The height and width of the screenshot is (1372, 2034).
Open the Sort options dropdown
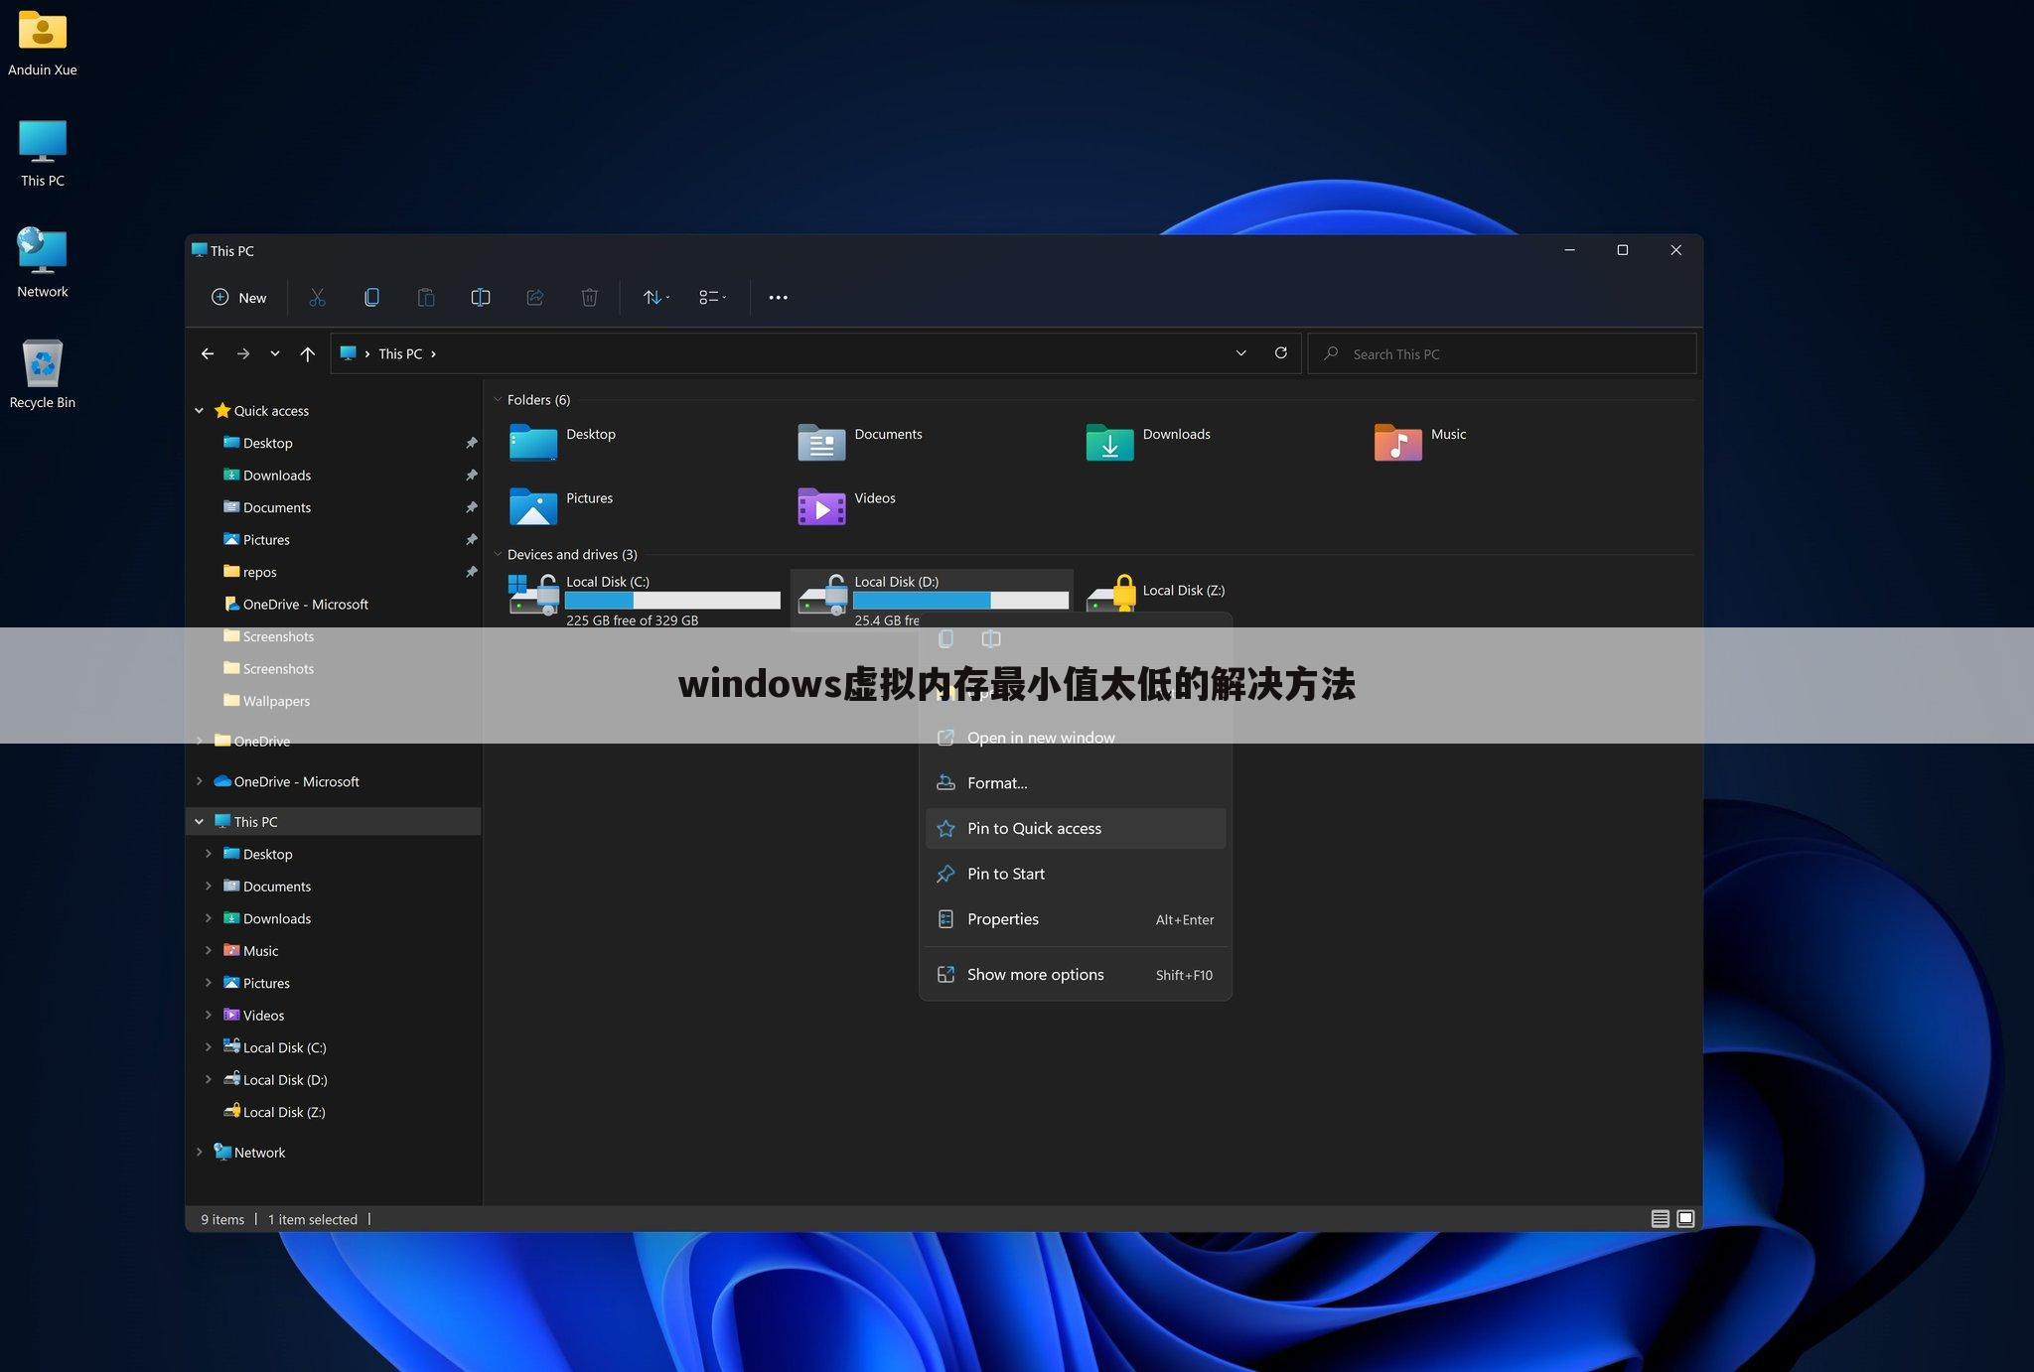[655, 298]
